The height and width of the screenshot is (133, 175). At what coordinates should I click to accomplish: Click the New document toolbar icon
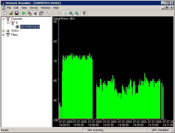tap(5, 13)
